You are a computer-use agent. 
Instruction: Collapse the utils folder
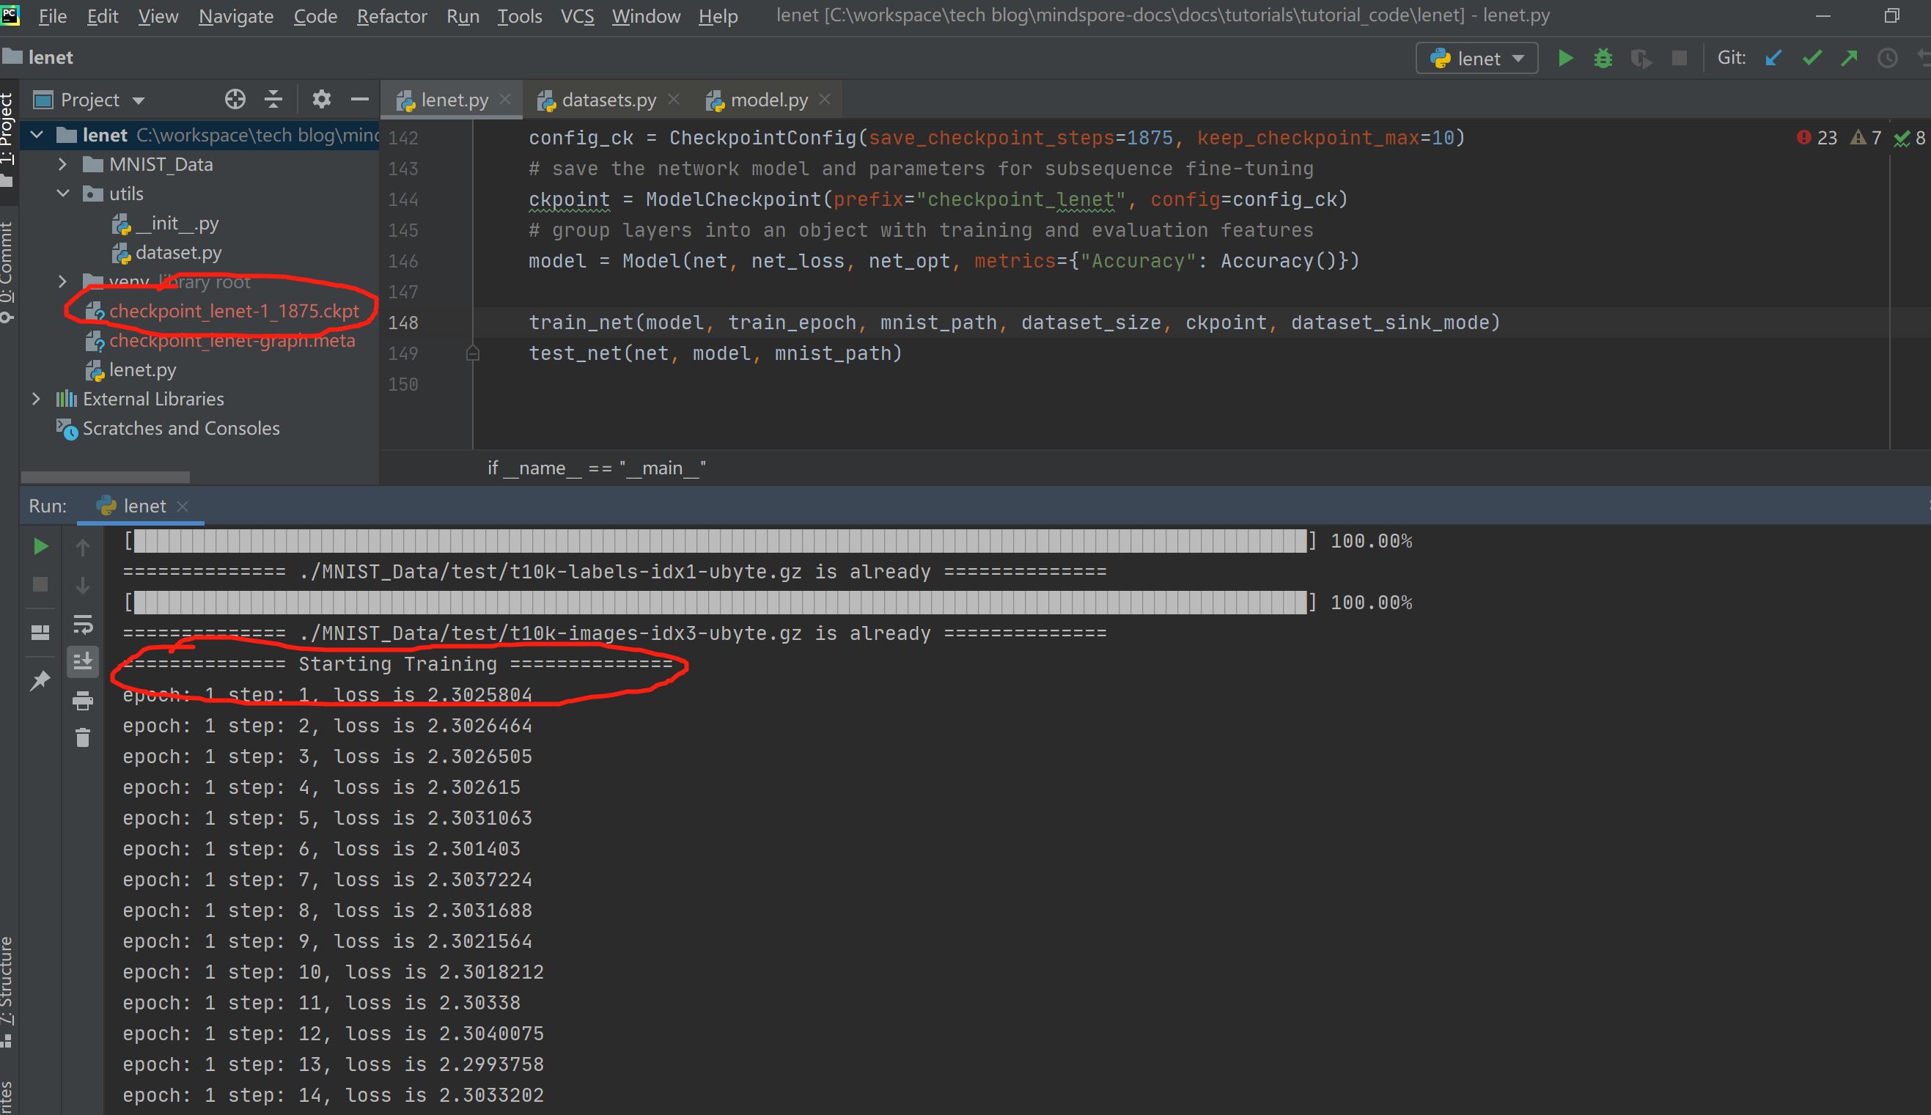[63, 194]
